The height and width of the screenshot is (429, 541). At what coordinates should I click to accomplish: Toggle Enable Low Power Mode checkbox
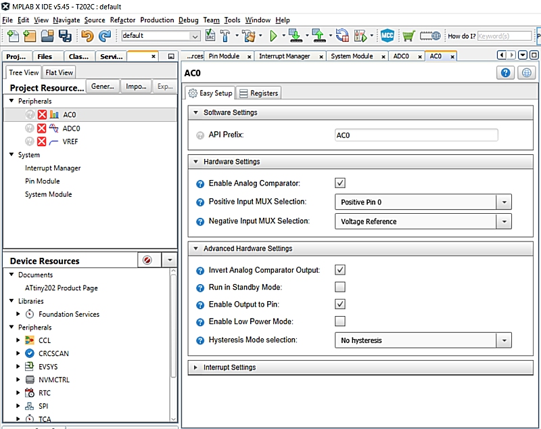[x=340, y=321]
